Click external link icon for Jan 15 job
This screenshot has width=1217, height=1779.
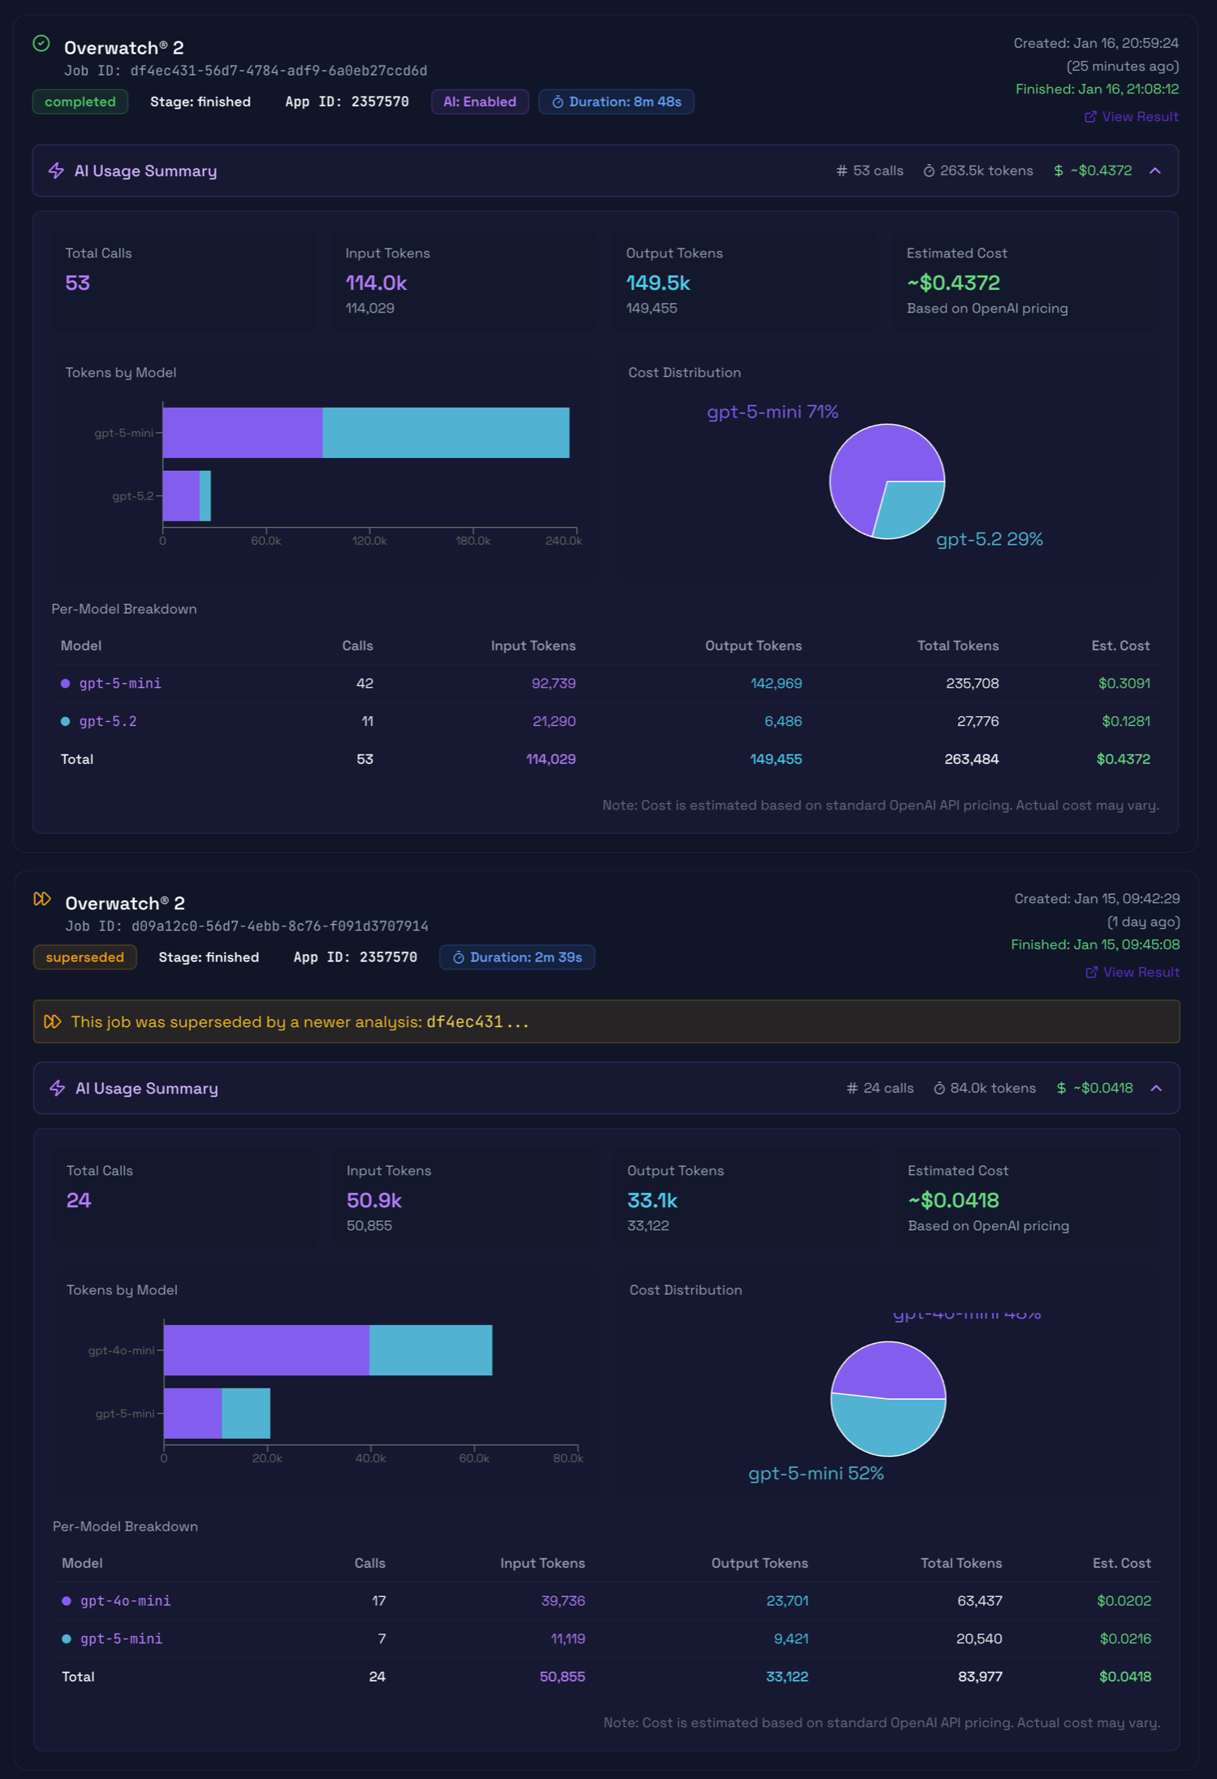[x=1091, y=973]
